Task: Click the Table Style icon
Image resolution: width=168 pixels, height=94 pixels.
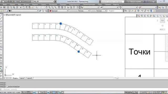Action: tap(120, 7)
